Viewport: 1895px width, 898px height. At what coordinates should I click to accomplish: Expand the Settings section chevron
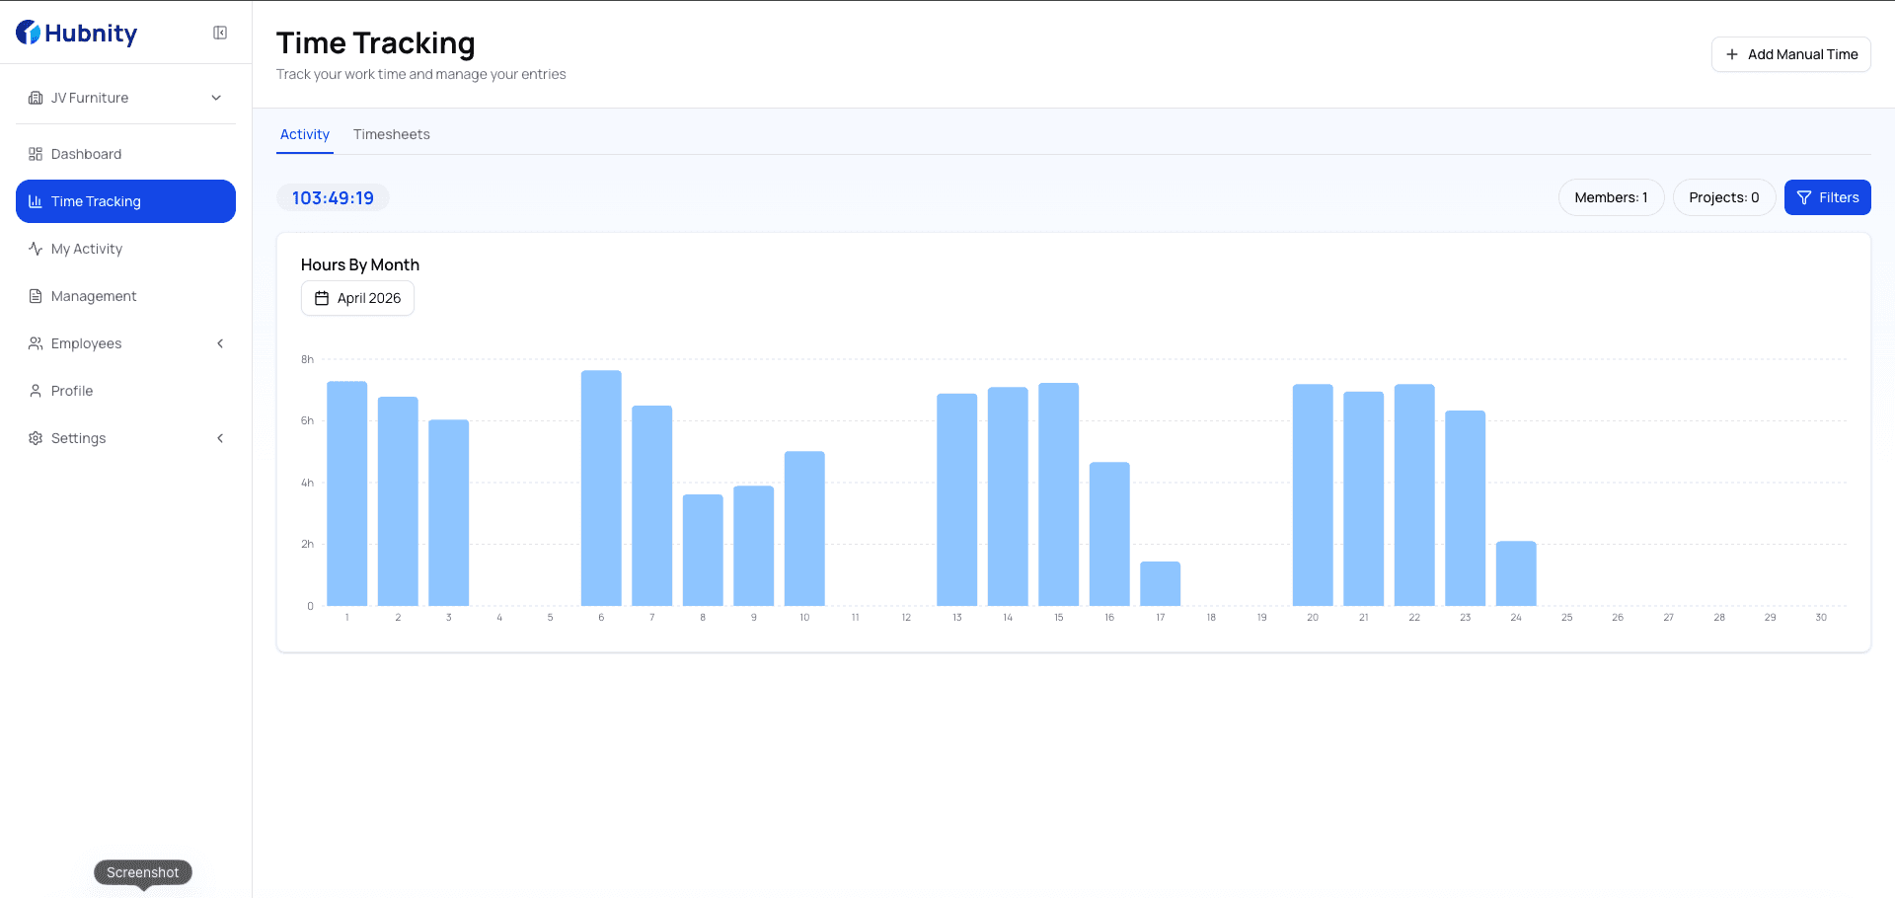[x=220, y=438]
